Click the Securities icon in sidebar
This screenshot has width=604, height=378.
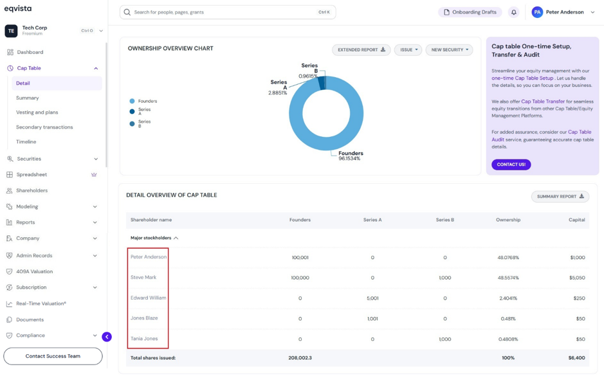click(10, 159)
